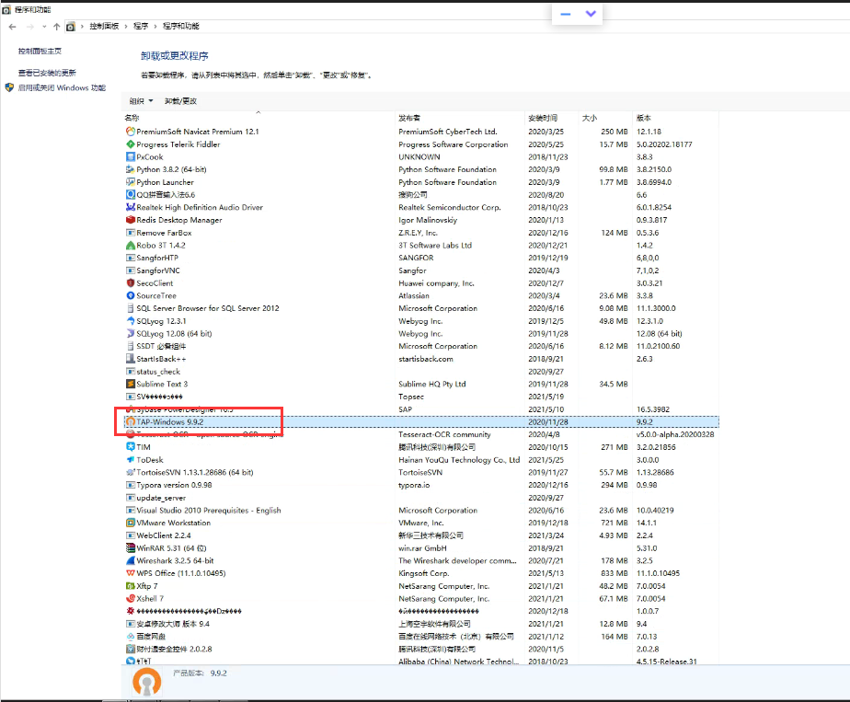Click the version cell v5.0.0-alpha.20200328
This screenshot has width=850, height=702.
point(675,435)
